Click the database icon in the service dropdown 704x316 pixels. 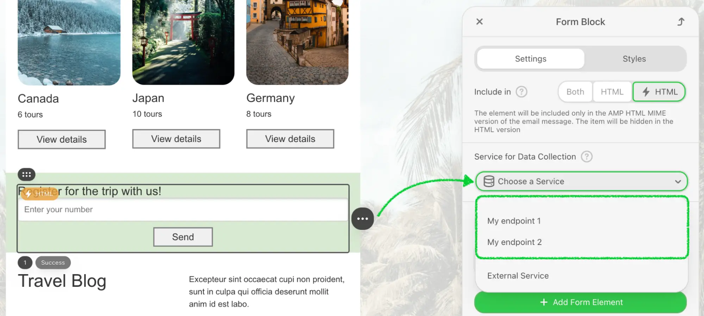click(489, 181)
